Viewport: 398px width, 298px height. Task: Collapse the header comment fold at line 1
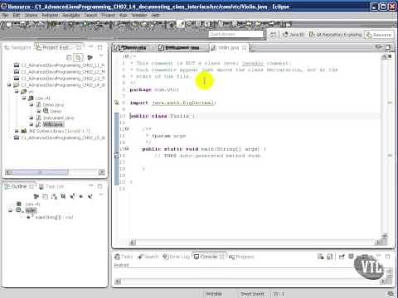(x=128, y=56)
